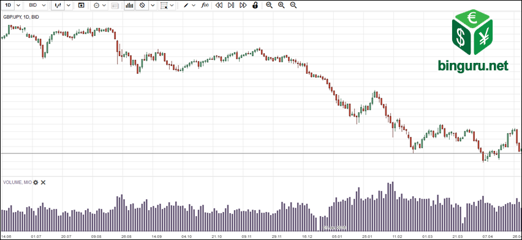Viewport: 522px width, 240px height.
Task: Click the zoom out magnifier
Action: point(293,5)
